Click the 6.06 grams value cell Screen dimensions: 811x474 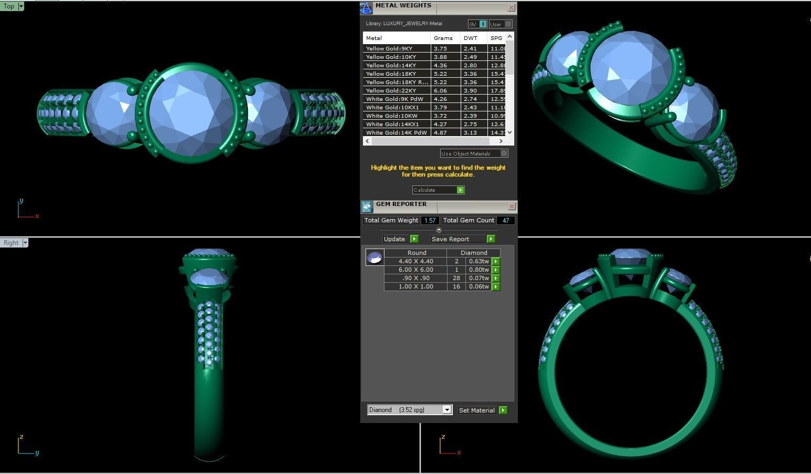446,90
